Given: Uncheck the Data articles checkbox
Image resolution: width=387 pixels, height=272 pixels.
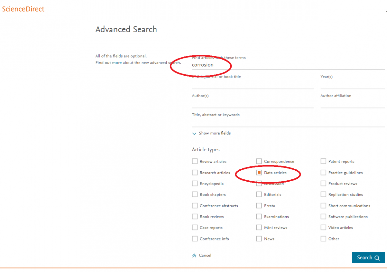Looking at the screenshot, I should tap(259, 173).
